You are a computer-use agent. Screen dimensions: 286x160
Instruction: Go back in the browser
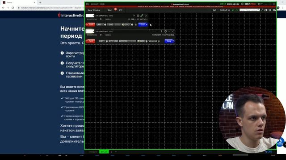click(3, 8)
